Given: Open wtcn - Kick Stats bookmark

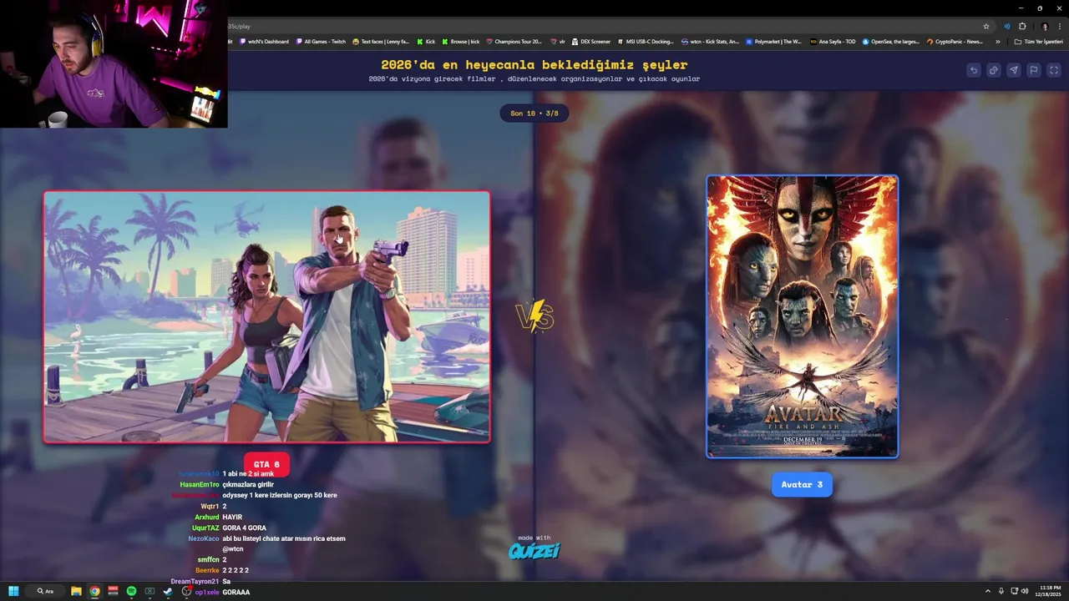Looking at the screenshot, I should coord(710,41).
